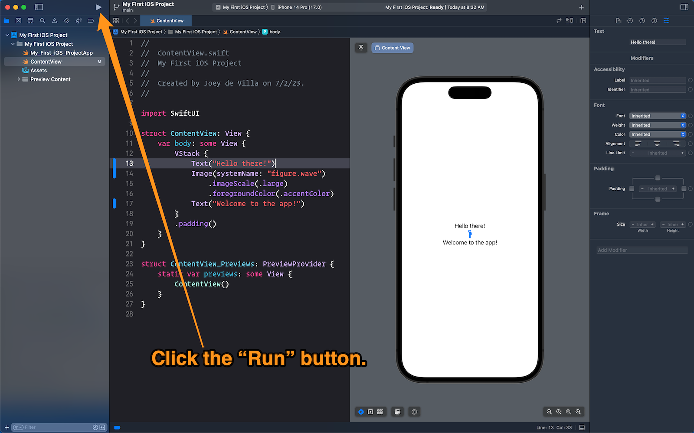694x433 pixels.
Task: Click the Accessibility Label field
Action: [x=658, y=81]
